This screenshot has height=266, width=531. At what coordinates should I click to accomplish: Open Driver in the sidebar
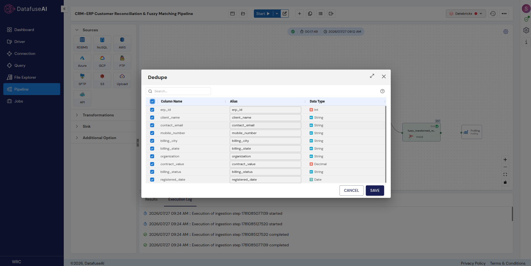tap(32, 42)
